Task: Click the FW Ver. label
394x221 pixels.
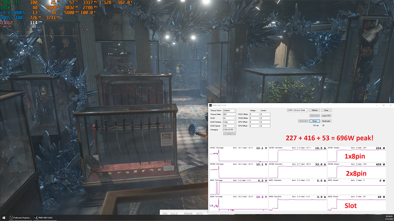Action: (316, 126)
